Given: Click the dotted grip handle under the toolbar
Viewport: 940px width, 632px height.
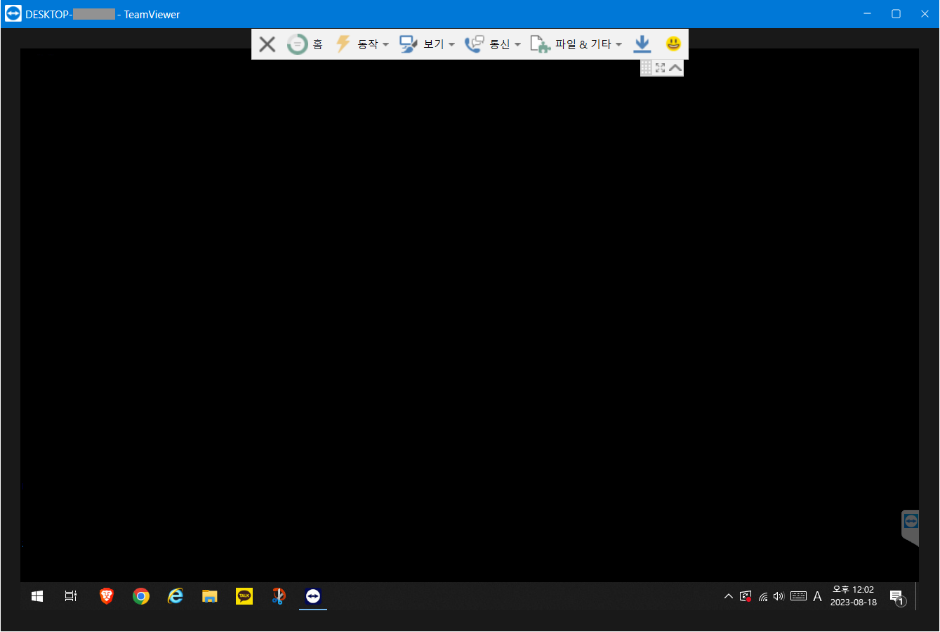Looking at the screenshot, I should point(647,67).
